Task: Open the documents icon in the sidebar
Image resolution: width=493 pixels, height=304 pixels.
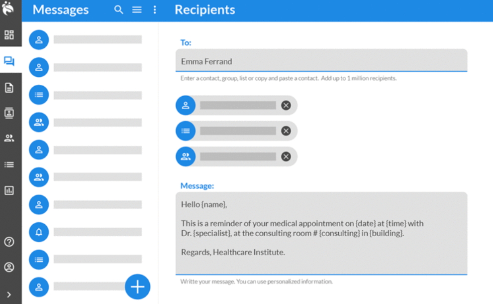Action: [x=9, y=88]
